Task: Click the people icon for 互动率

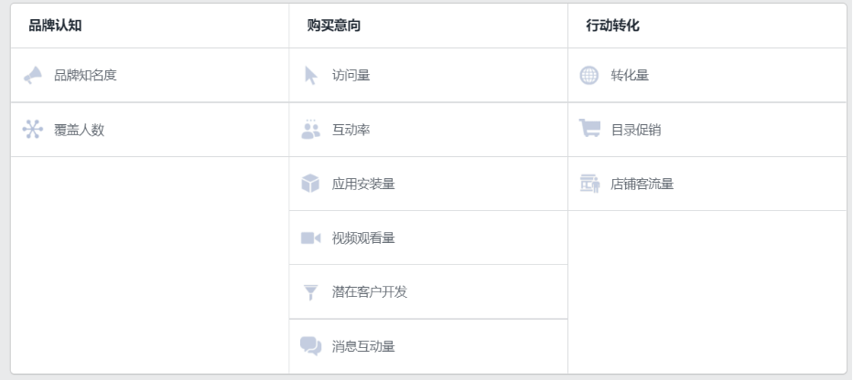Action: pyautogui.click(x=310, y=129)
